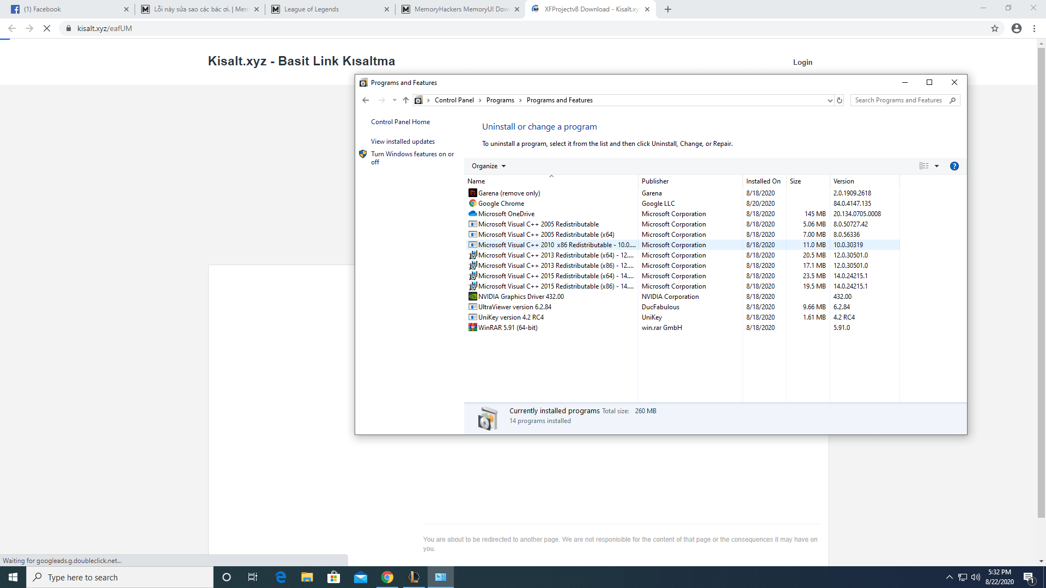Open the Control Panel taskbar icon
This screenshot has height=588, width=1046.
(441, 577)
